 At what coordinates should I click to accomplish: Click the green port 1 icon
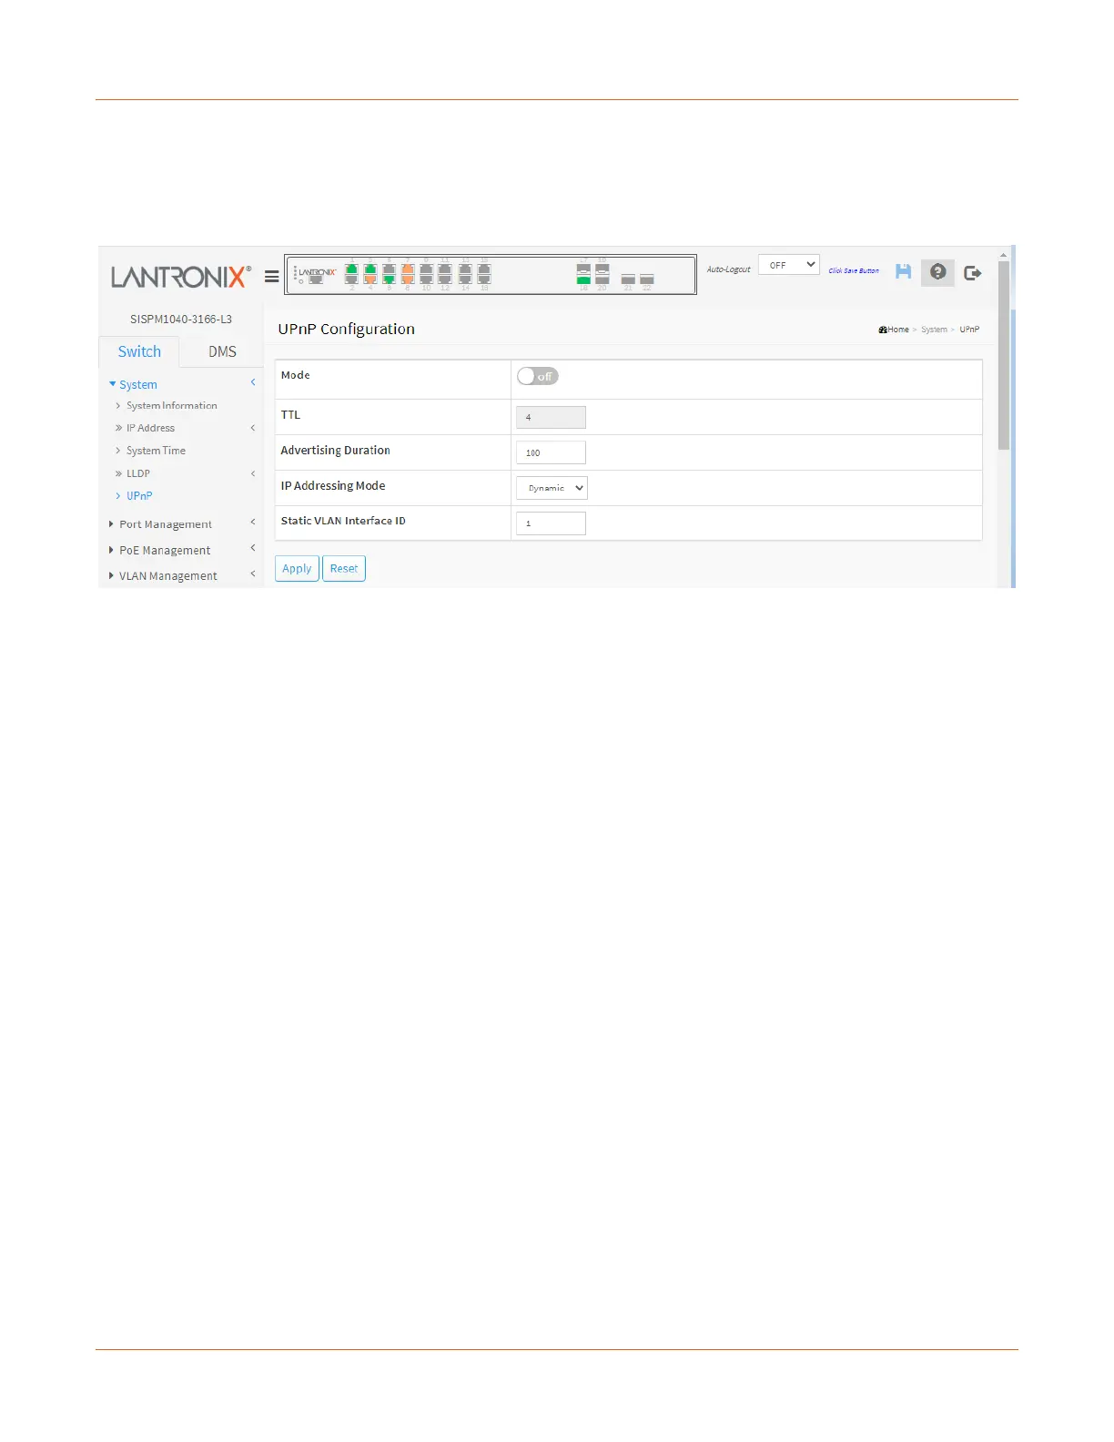coord(351,269)
